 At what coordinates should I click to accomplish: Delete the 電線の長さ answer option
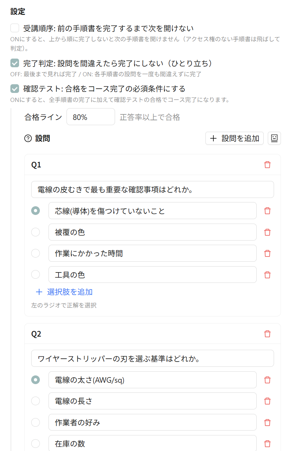(x=267, y=401)
